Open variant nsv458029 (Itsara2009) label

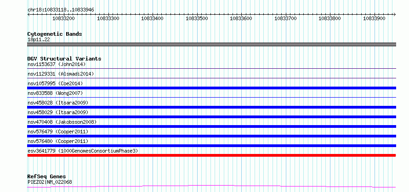coord(58,112)
